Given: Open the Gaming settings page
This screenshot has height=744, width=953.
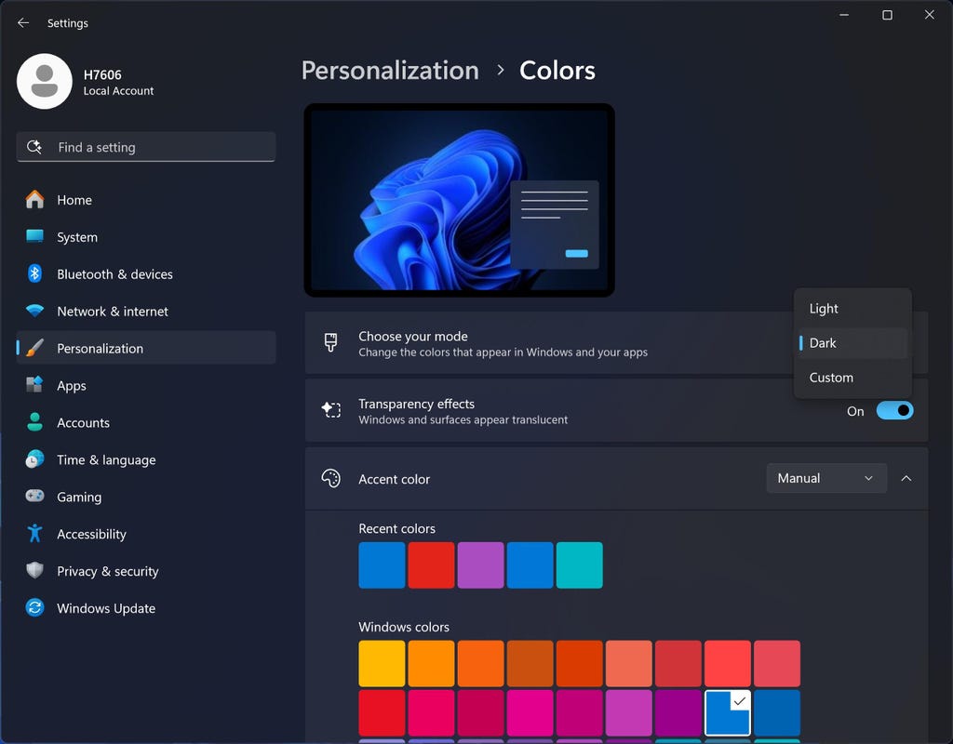Looking at the screenshot, I should pyautogui.click(x=146, y=497).
